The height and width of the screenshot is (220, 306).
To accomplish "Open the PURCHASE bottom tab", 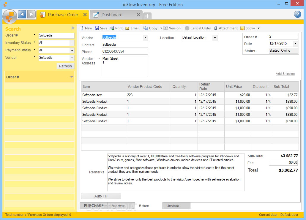I will [94, 206].
